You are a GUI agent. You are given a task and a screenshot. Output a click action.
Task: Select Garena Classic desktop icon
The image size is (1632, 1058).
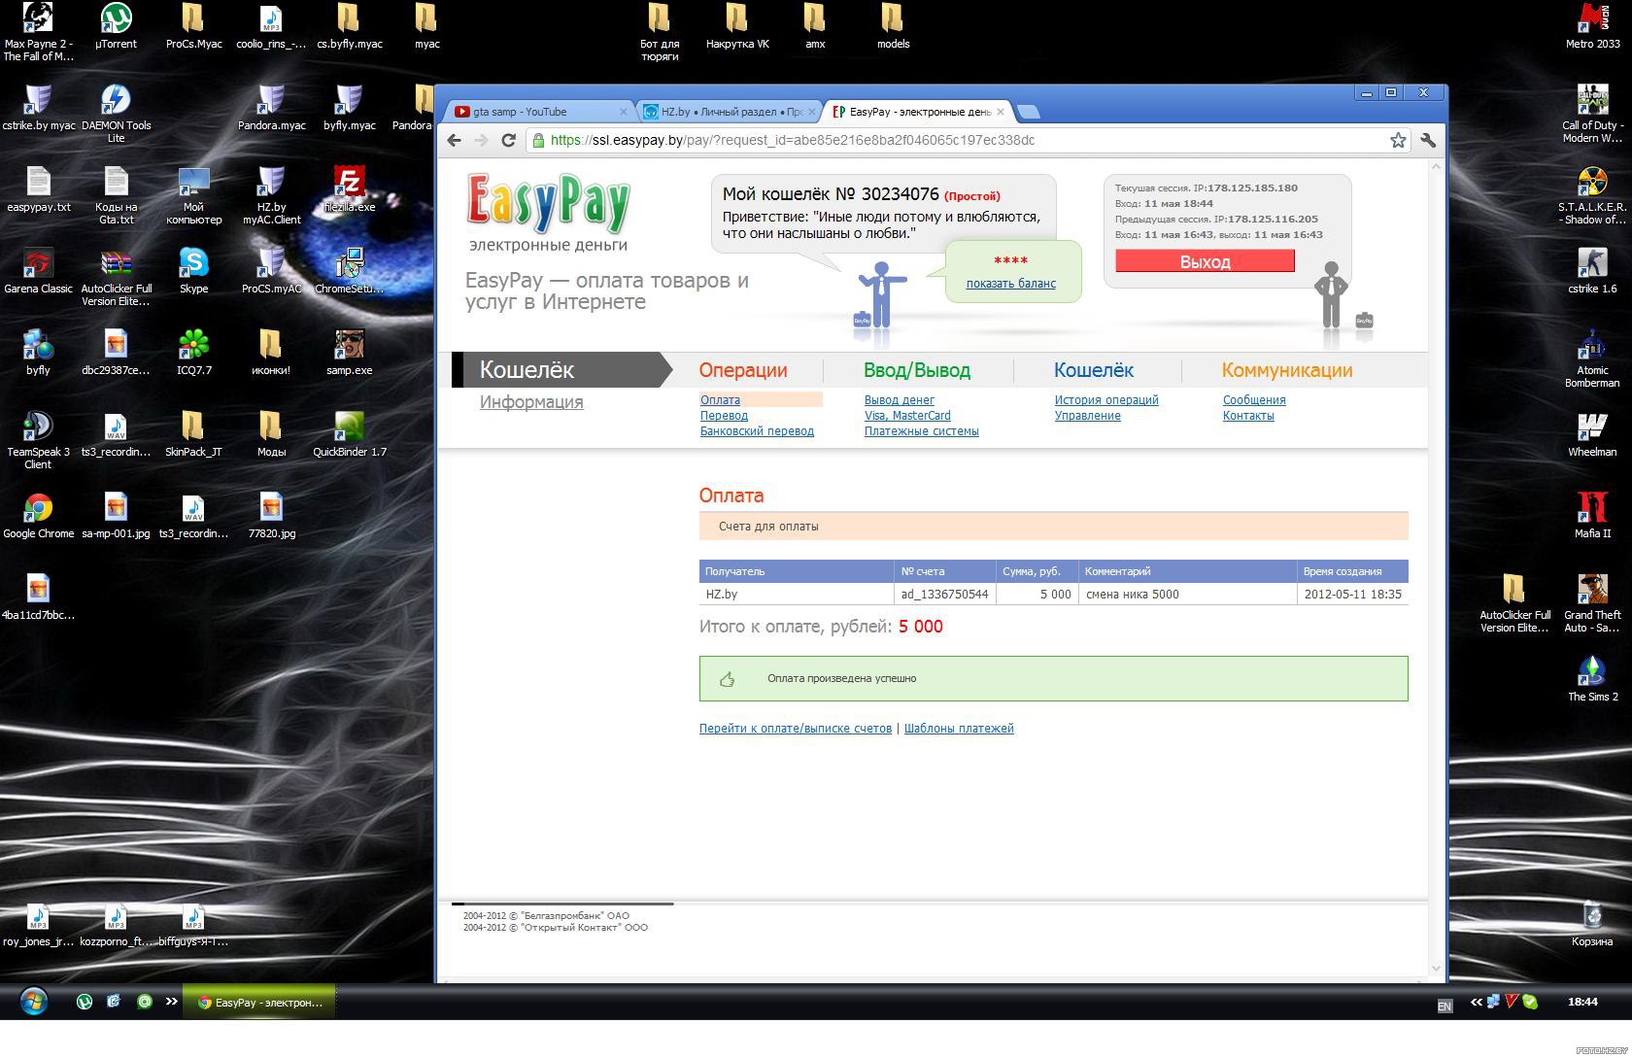click(x=38, y=271)
